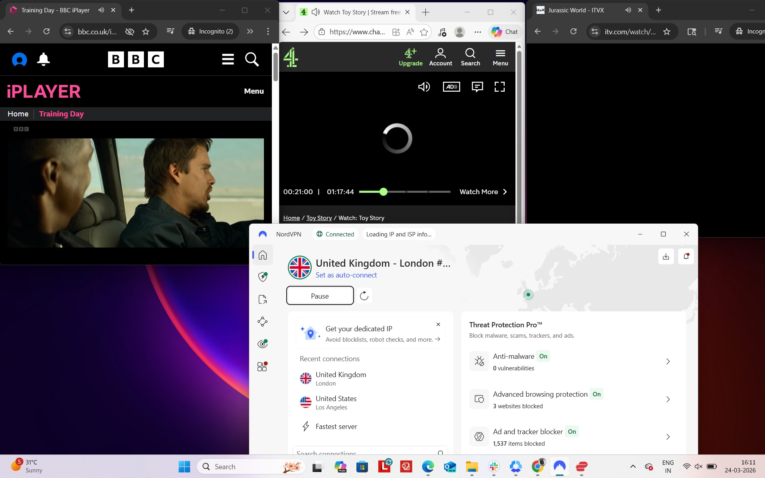The image size is (765, 478).
Task: Toggle Advanced browsing protection
Action: point(596,394)
